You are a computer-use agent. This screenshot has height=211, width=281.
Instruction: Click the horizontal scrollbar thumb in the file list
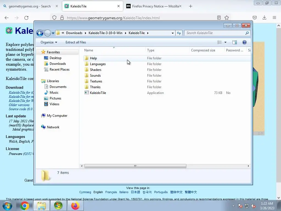(135, 166)
